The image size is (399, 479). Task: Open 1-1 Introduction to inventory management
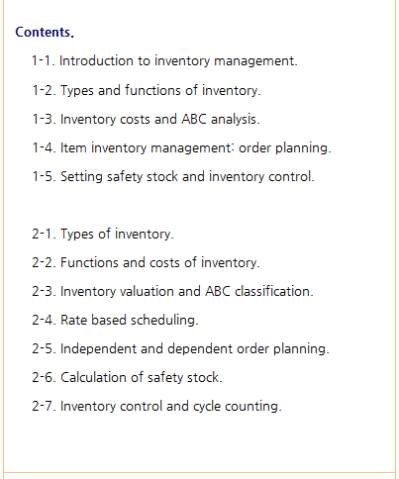(164, 61)
